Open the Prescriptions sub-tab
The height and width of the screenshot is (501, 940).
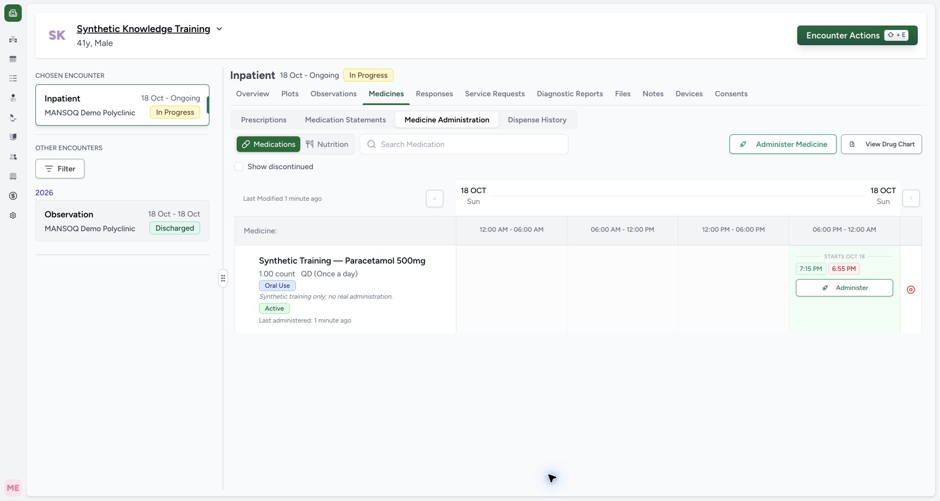264,120
